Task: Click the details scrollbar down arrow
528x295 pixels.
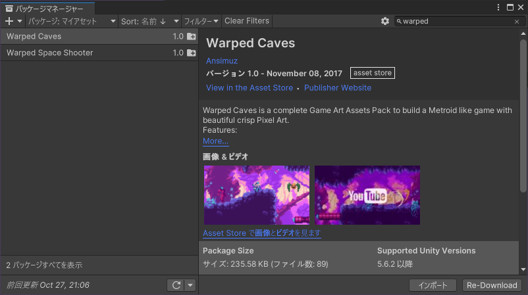Action: point(523,269)
